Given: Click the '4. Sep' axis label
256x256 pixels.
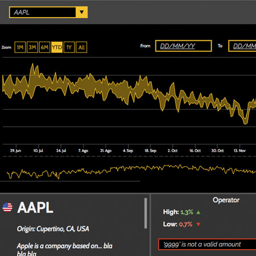Looking at the screenshot, I should point(128,151).
